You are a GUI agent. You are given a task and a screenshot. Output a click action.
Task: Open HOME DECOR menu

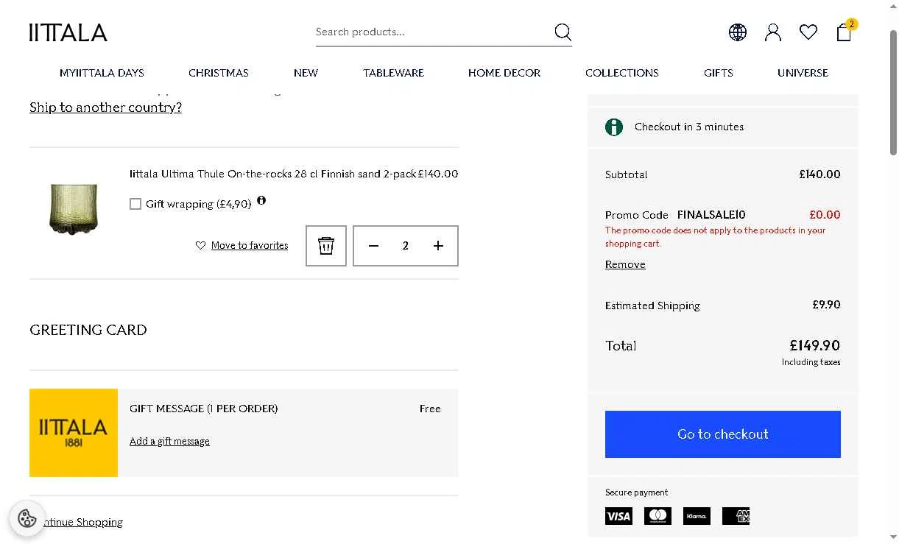coord(504,73)
